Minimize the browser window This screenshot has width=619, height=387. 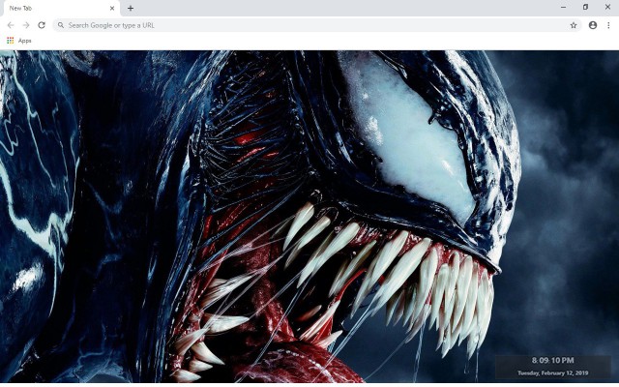coord(563,7)
